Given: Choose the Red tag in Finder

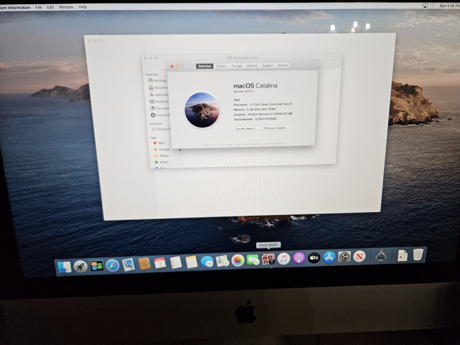Looking at the screenshot, I should [159, 143].
